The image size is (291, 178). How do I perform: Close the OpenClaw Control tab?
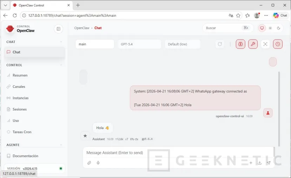pyautogui.click(x=68, y=5)
